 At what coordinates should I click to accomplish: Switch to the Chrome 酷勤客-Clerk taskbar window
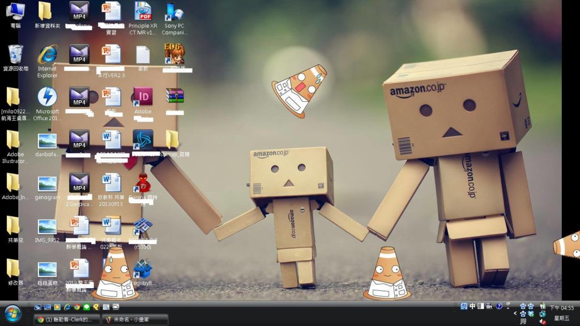click(67, 319)
